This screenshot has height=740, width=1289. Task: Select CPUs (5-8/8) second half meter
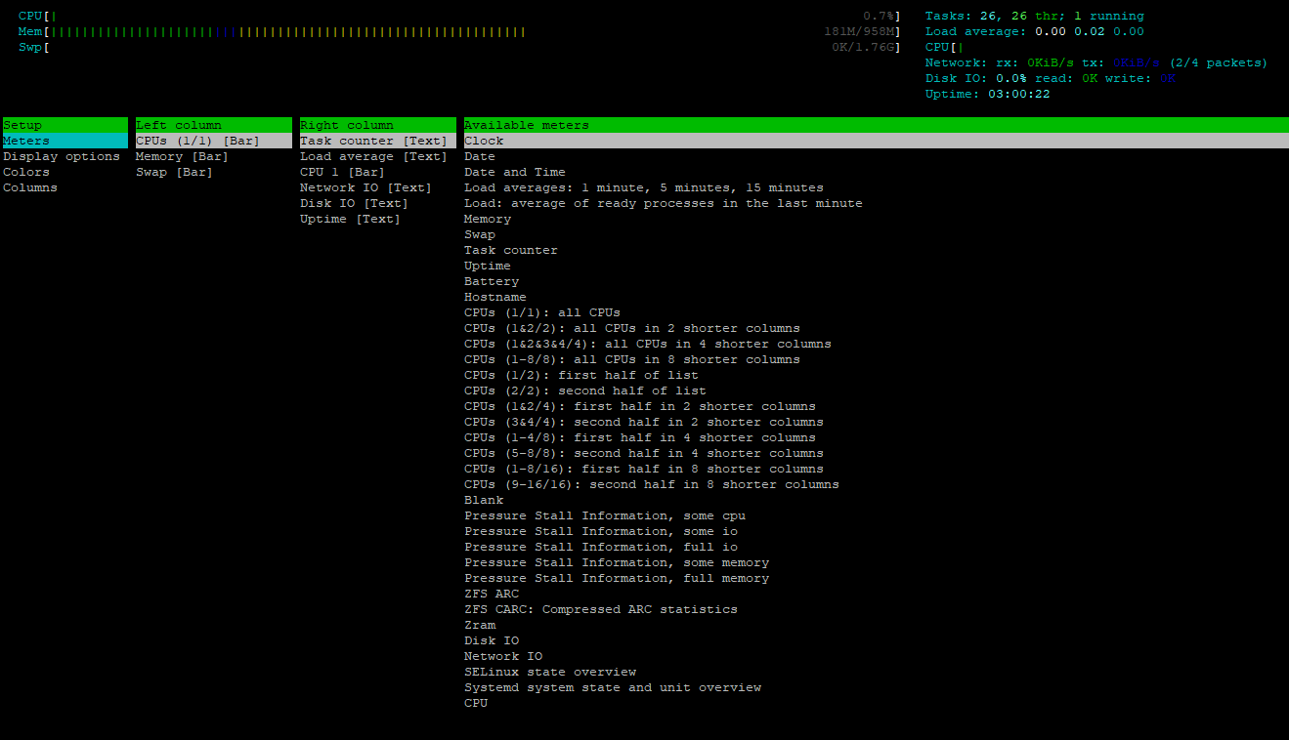644,453
